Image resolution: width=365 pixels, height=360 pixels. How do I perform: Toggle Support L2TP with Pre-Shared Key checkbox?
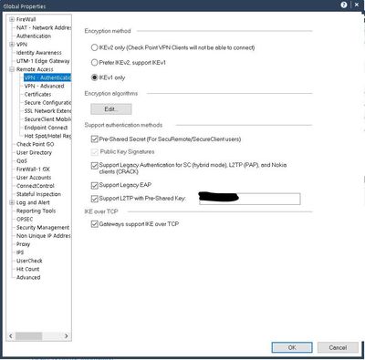(x=95, y=199)
